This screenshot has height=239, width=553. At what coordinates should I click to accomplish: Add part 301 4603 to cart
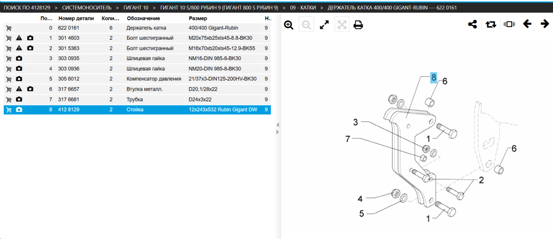coord(8,38)
